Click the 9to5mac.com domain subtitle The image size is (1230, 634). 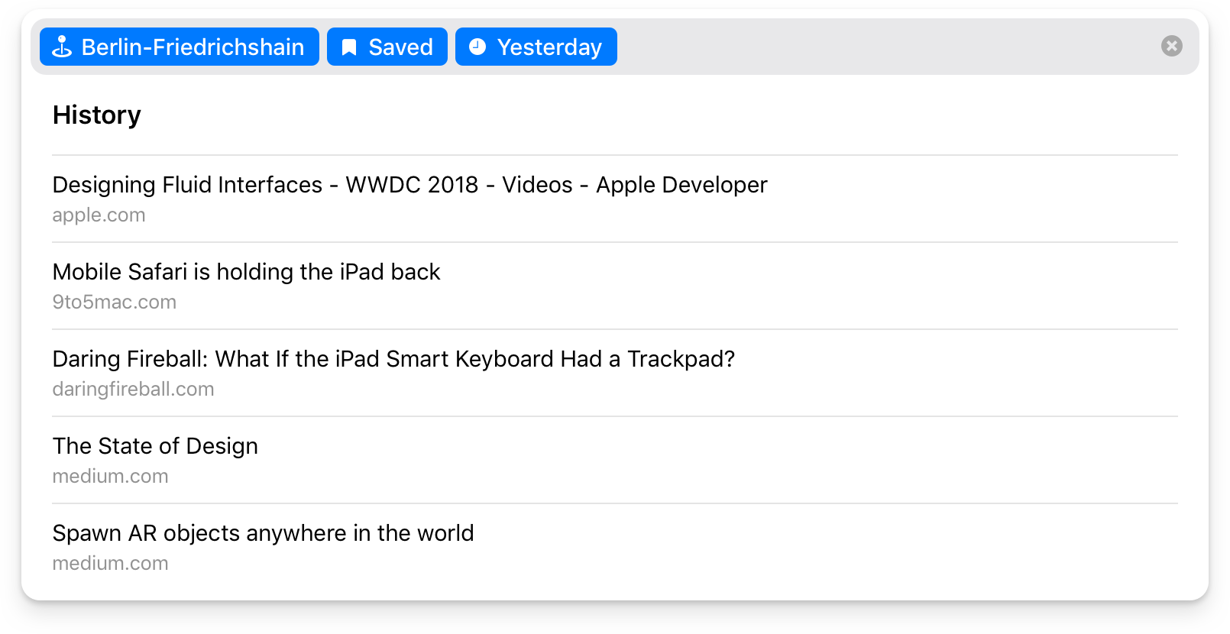(114, 302)
